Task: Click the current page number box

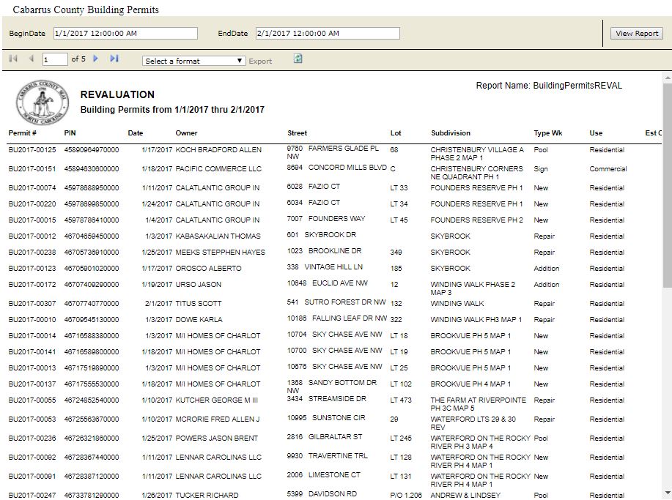Action: 54,59
